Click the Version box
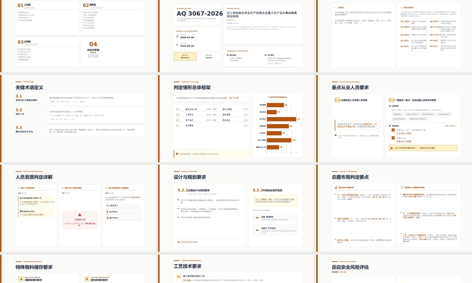Image resolution: width=472 pixels, height=283 pixels. pyautogui.click(x=209, y=56)
